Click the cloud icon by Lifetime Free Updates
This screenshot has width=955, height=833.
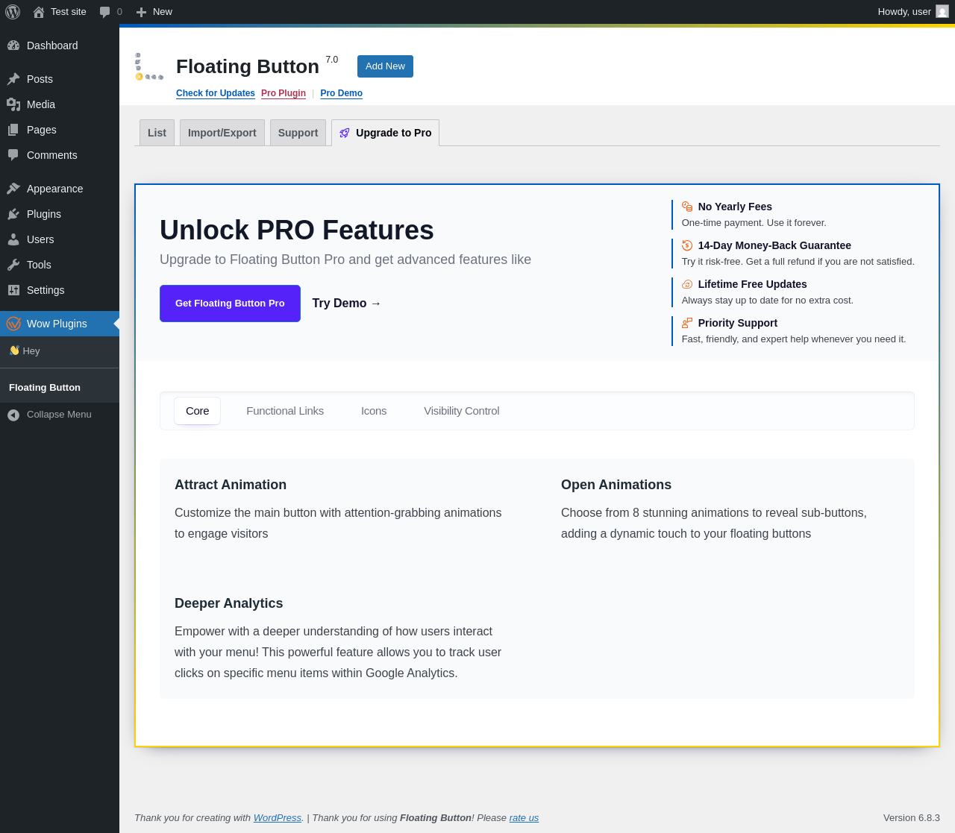687,284
